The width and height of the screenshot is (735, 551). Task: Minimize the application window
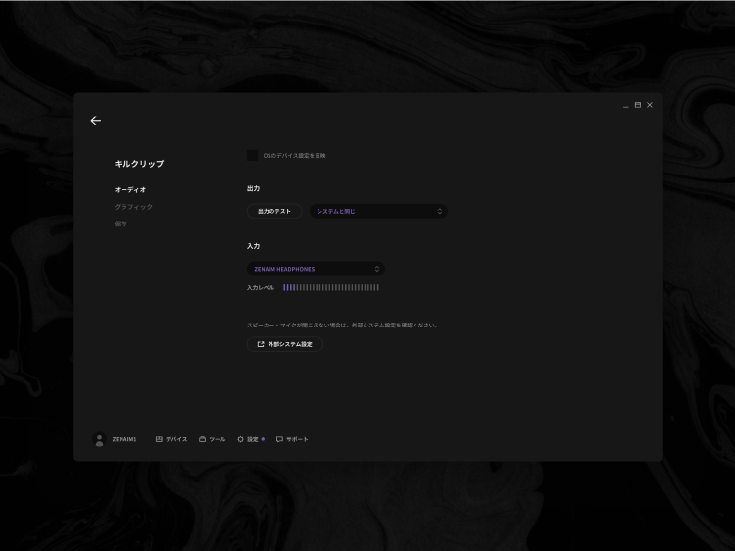pos(626,105)
